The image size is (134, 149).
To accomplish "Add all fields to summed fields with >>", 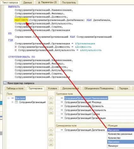I will 51,134.
